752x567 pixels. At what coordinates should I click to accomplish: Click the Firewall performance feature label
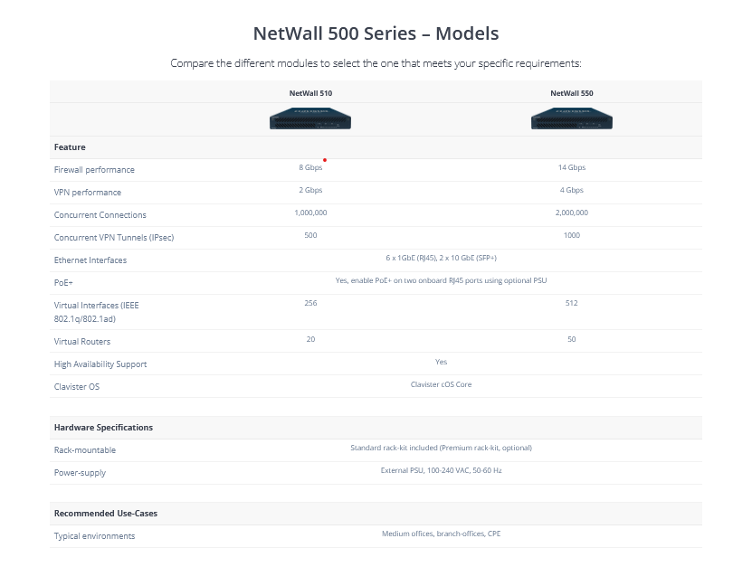(x=94, y=170)
